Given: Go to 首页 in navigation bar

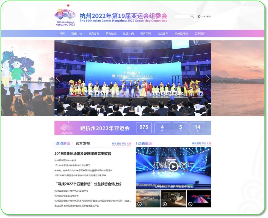Looking at the screenshot, I should (62, 34).
